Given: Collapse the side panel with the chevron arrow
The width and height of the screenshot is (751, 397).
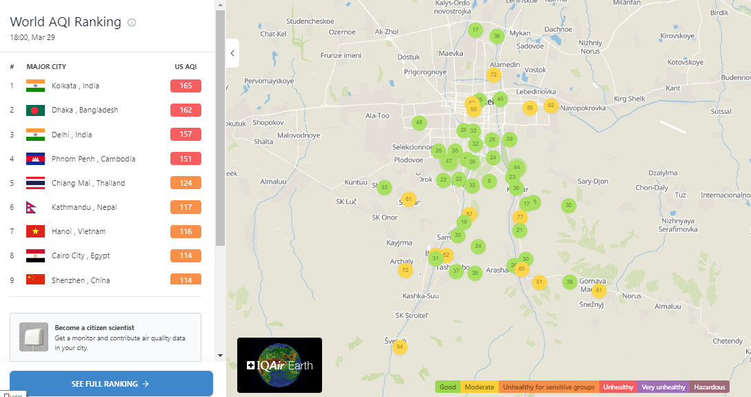Looking at the screenshot, I should (232, 53).
